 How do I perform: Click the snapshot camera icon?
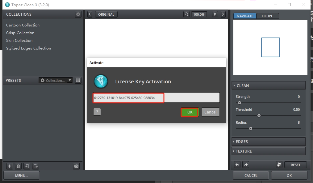[76, 166]
